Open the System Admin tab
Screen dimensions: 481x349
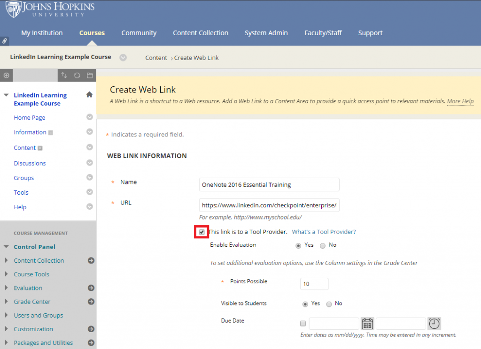coord(266,33)
